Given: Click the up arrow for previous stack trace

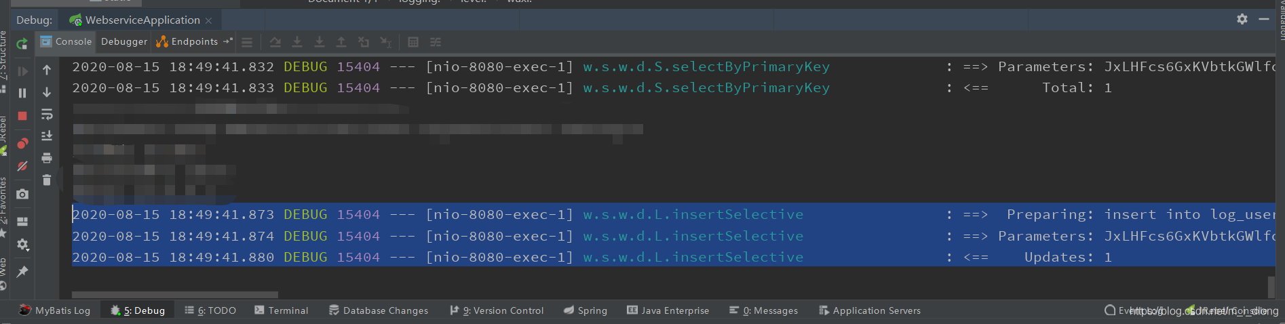Looking at the screenshot, I should click(x=47, y=70).
